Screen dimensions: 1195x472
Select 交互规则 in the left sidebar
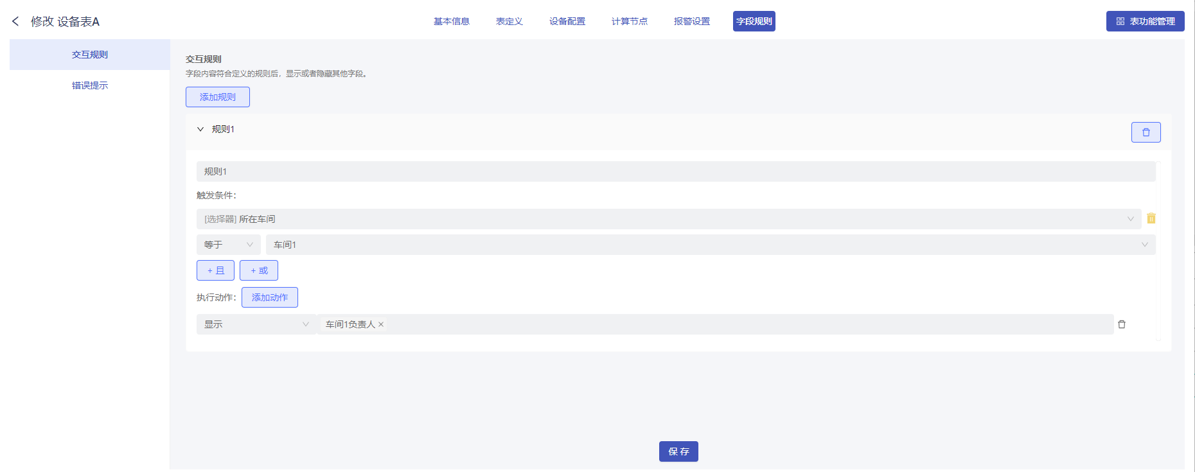coord(90,55)
